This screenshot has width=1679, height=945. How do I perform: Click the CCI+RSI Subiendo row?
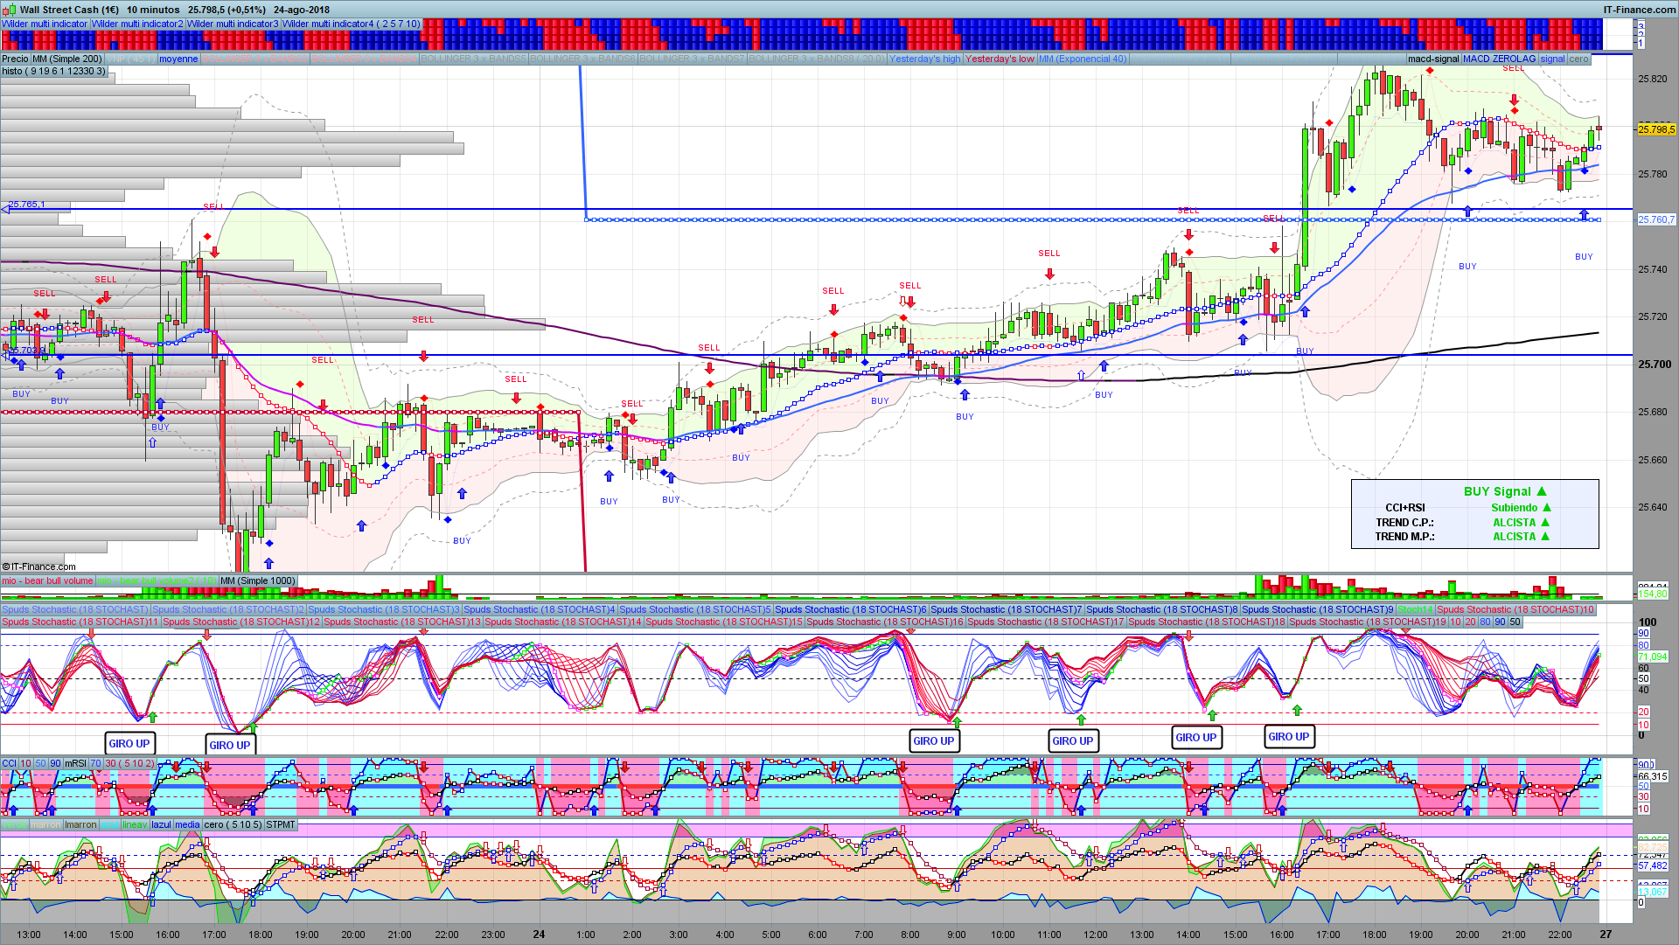click(1467, 507)
